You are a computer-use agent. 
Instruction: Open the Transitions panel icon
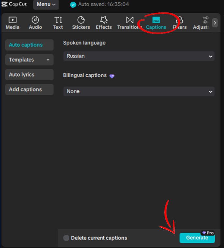coord(130,20)
